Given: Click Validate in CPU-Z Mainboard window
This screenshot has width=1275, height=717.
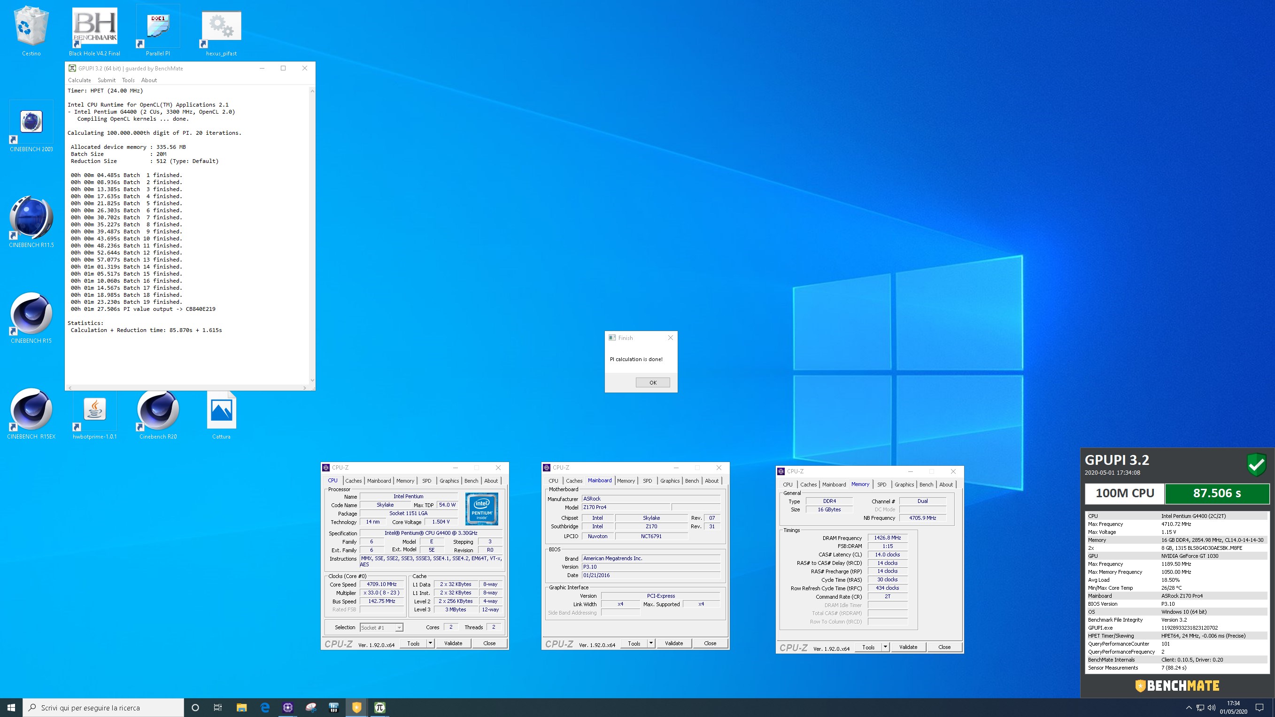Looking at the screenshot, I should (673, 643).
